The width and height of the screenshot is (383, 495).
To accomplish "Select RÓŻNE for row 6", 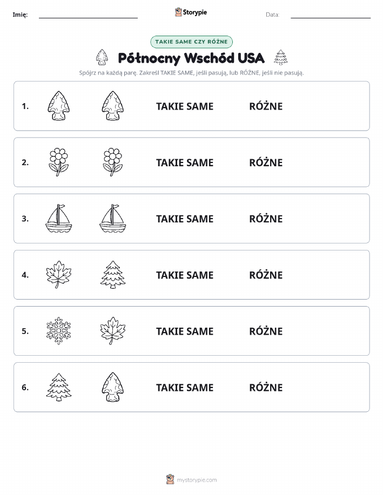I will (x=266, y=388).
